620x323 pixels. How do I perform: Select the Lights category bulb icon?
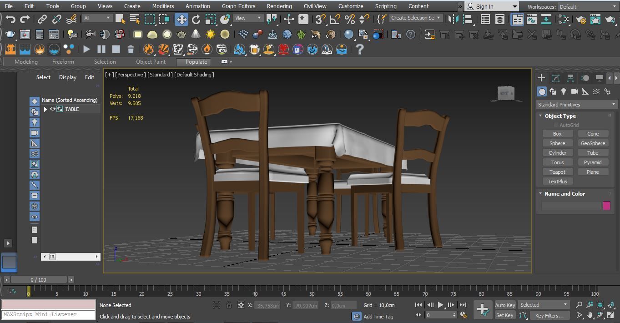pos(564,92)
